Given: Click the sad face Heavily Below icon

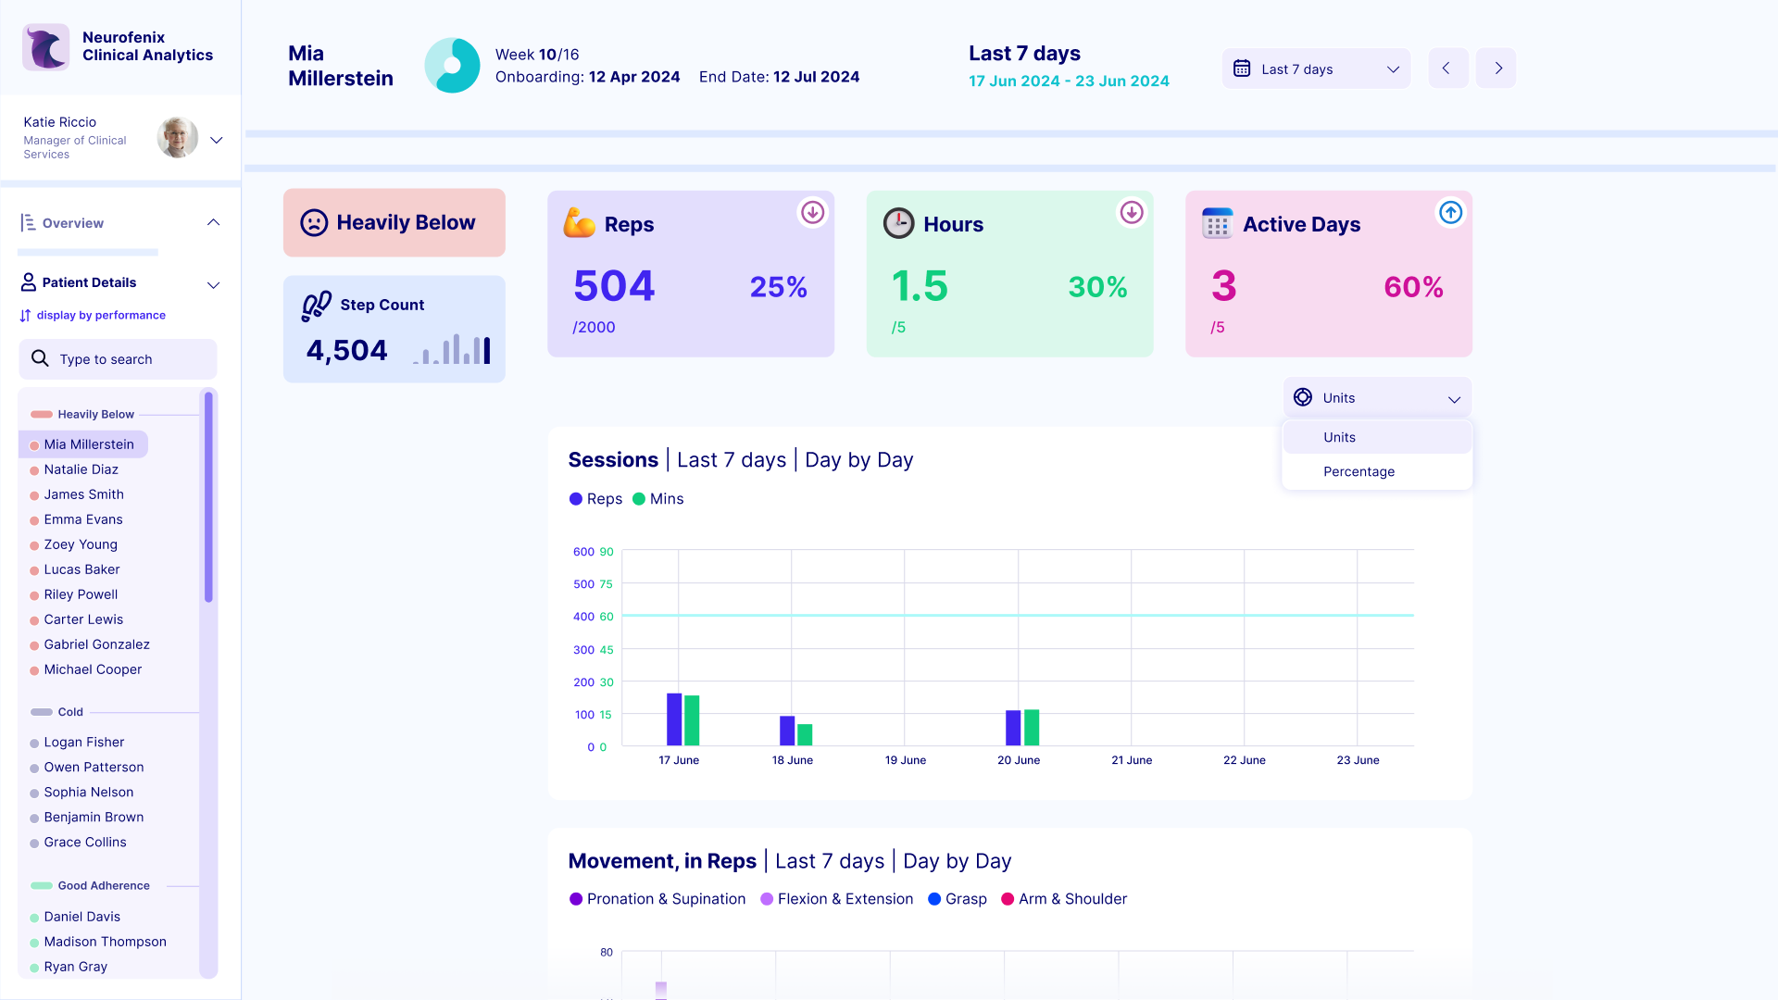Looking at the screenshot, I should (314, 222).
